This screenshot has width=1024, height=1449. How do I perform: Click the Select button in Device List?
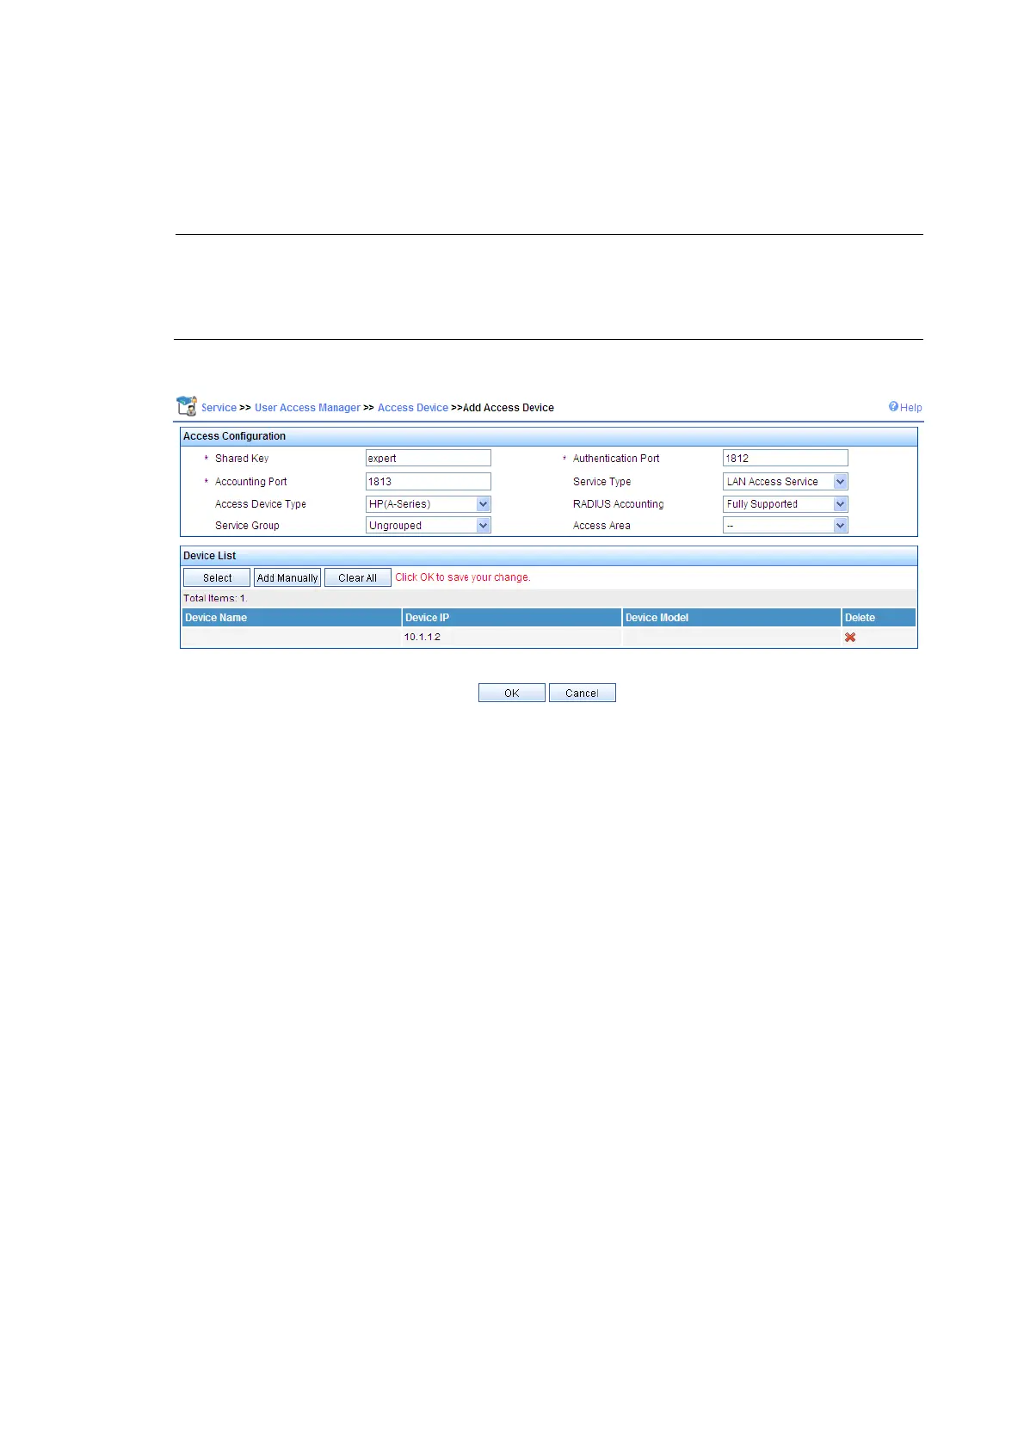[217, 577]
